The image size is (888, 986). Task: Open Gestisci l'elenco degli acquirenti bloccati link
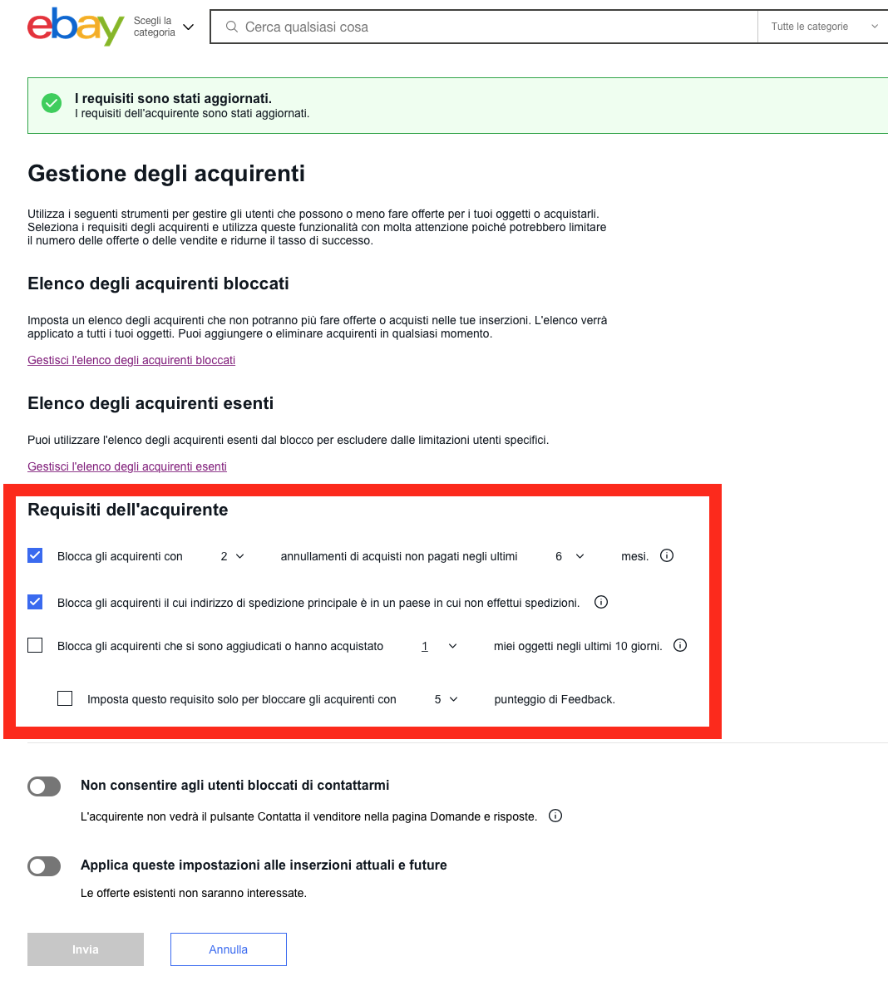(x=131, y=360)
